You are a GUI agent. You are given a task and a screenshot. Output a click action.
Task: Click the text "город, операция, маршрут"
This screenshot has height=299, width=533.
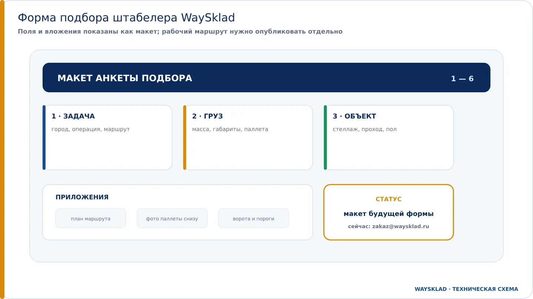pyautogui.click(x=91, y=129)
